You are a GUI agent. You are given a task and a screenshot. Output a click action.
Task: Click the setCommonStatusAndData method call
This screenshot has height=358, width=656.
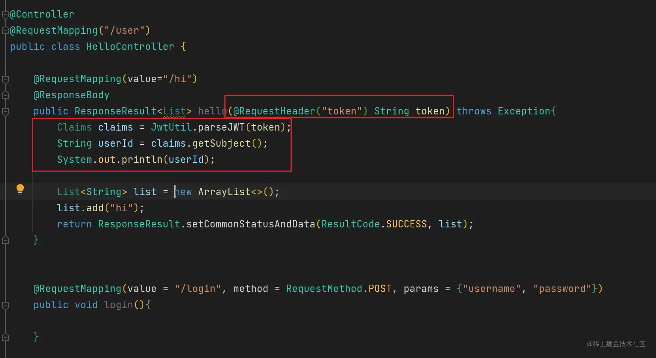click(250, 224)
